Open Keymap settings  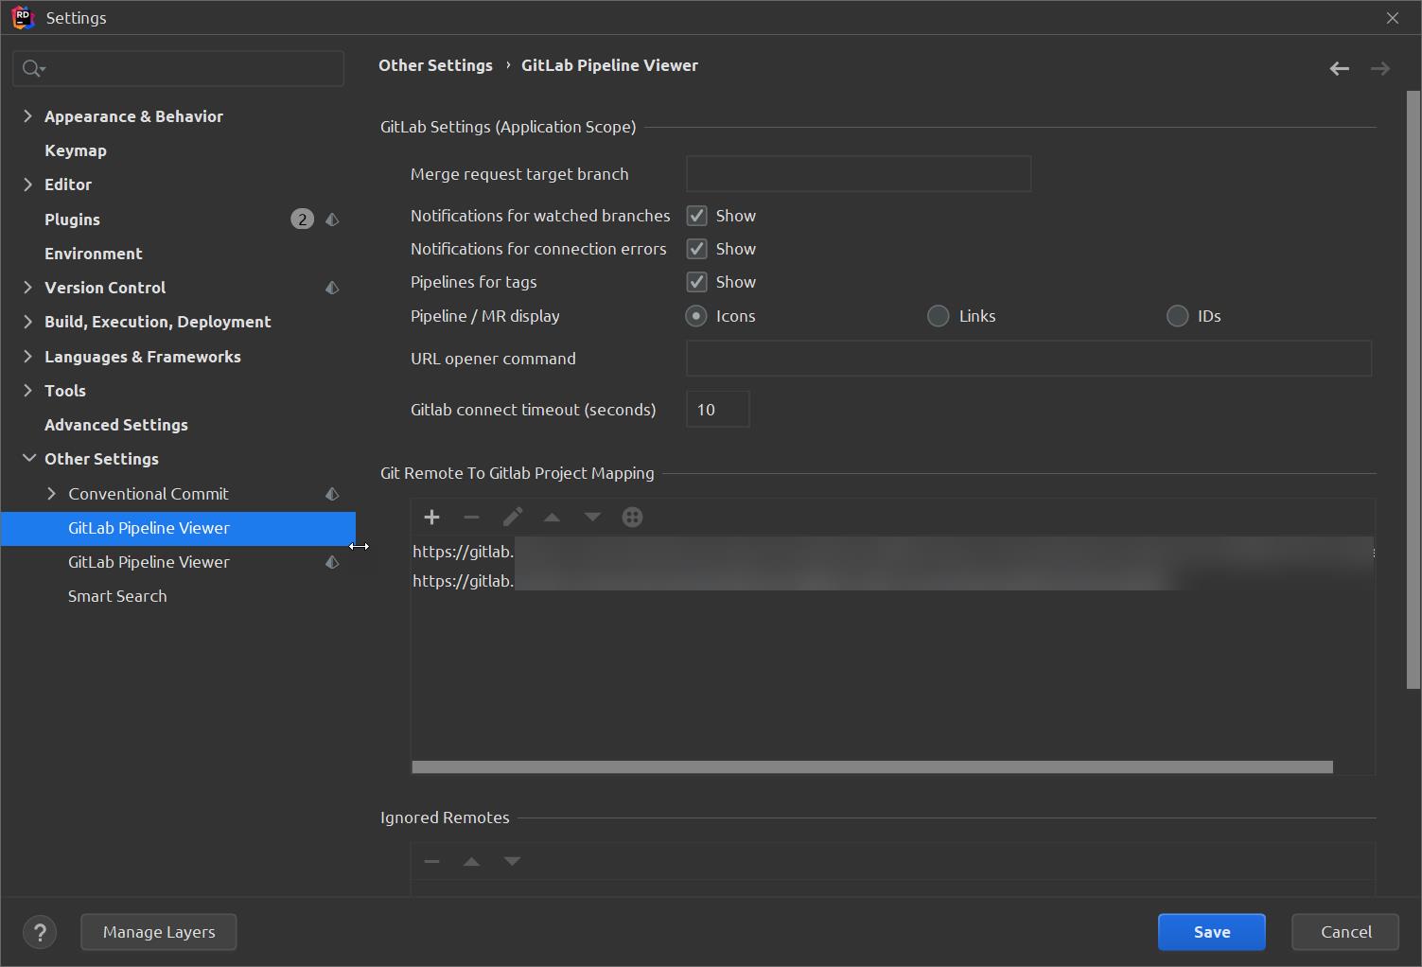click(76, 150)
